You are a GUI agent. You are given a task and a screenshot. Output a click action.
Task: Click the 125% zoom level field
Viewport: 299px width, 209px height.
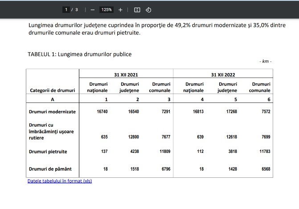coord(106,10)
